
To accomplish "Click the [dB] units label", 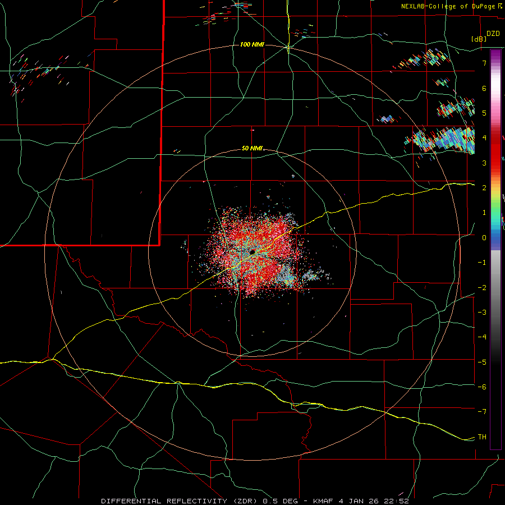I will pos(479,39).
